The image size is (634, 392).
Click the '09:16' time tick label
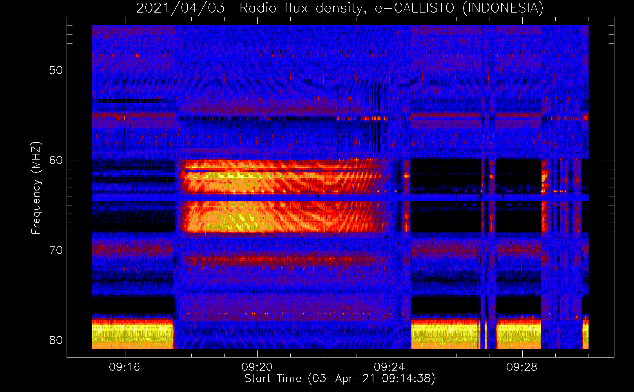point(125,367)
